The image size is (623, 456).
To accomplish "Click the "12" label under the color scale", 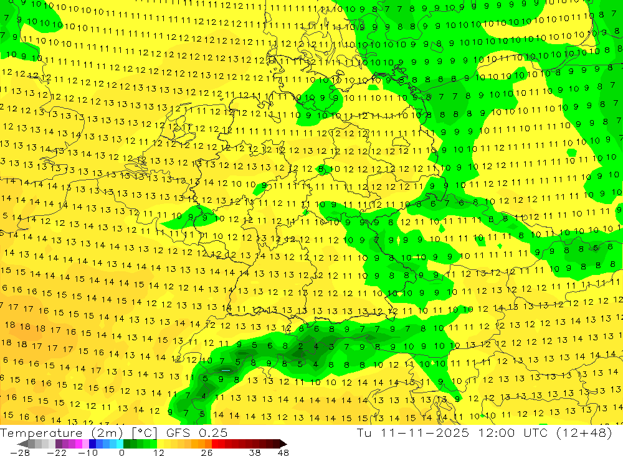I will point(158,453).
